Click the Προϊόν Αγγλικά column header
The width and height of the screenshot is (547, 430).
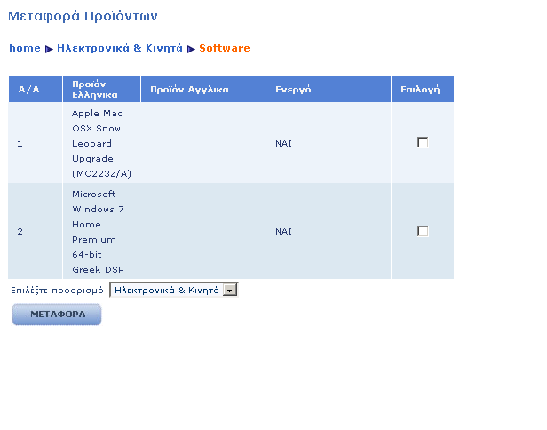pyautogui.click(x=203, y=89)
